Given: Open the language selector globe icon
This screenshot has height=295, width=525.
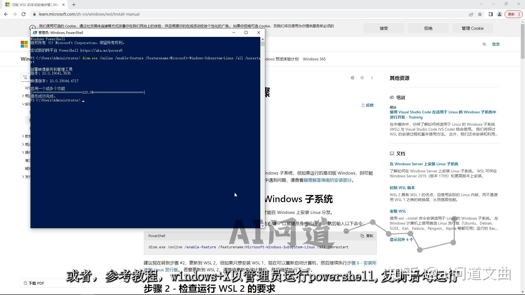Looking at the screenshot, I should click(x=352, y=78).
